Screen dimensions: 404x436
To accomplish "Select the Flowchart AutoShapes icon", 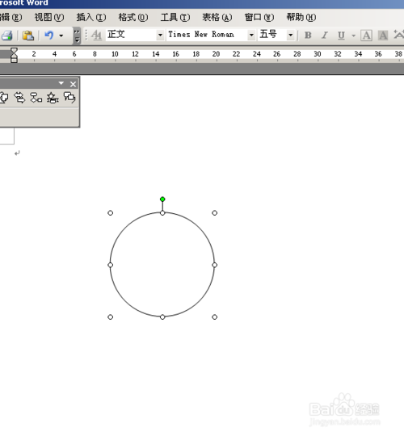I will coord(36,98).
